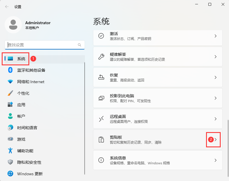Switch to 应用 category
Image resolution: width=229 pixels, height=181 pixels.
click(44, 105)
